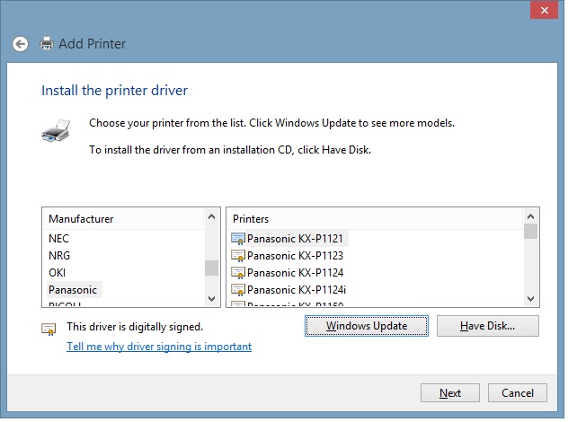568x422 pixels.
Task: Click Next to continue installation
Action: tap(450, 393)
